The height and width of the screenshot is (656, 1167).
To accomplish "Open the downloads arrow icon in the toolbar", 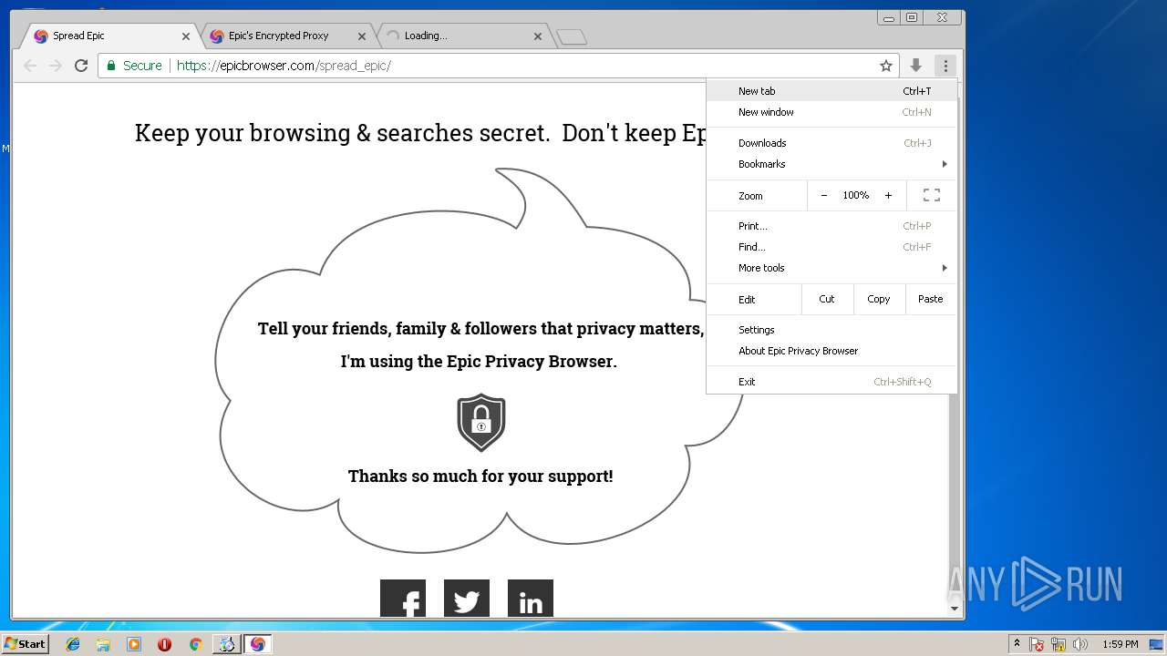I will [916, 66].
